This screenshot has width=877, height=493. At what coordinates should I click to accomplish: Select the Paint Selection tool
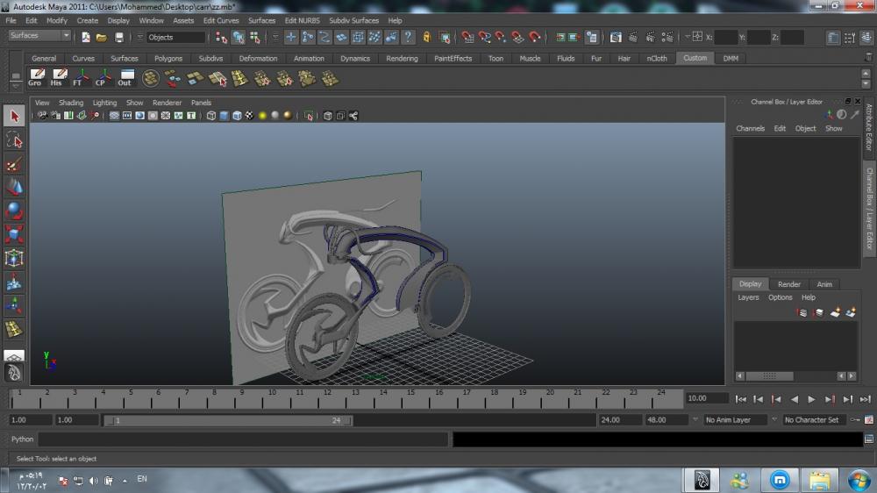[x=14, y=164]
